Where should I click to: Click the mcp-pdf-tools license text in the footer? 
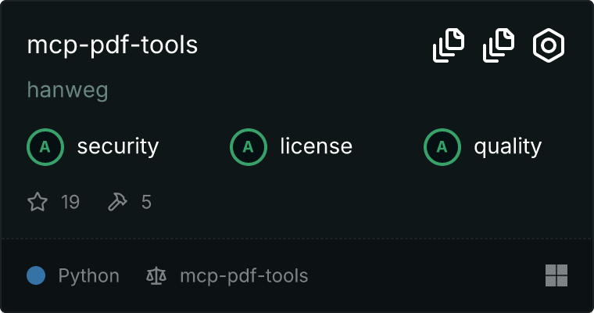(x=244, y=275)
